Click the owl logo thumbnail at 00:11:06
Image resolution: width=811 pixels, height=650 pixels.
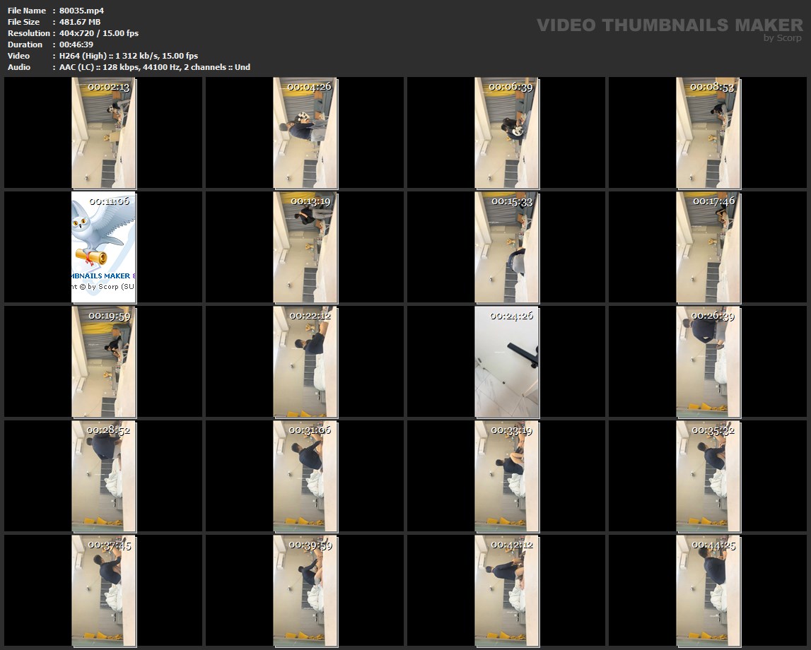(x=103, y=247)
